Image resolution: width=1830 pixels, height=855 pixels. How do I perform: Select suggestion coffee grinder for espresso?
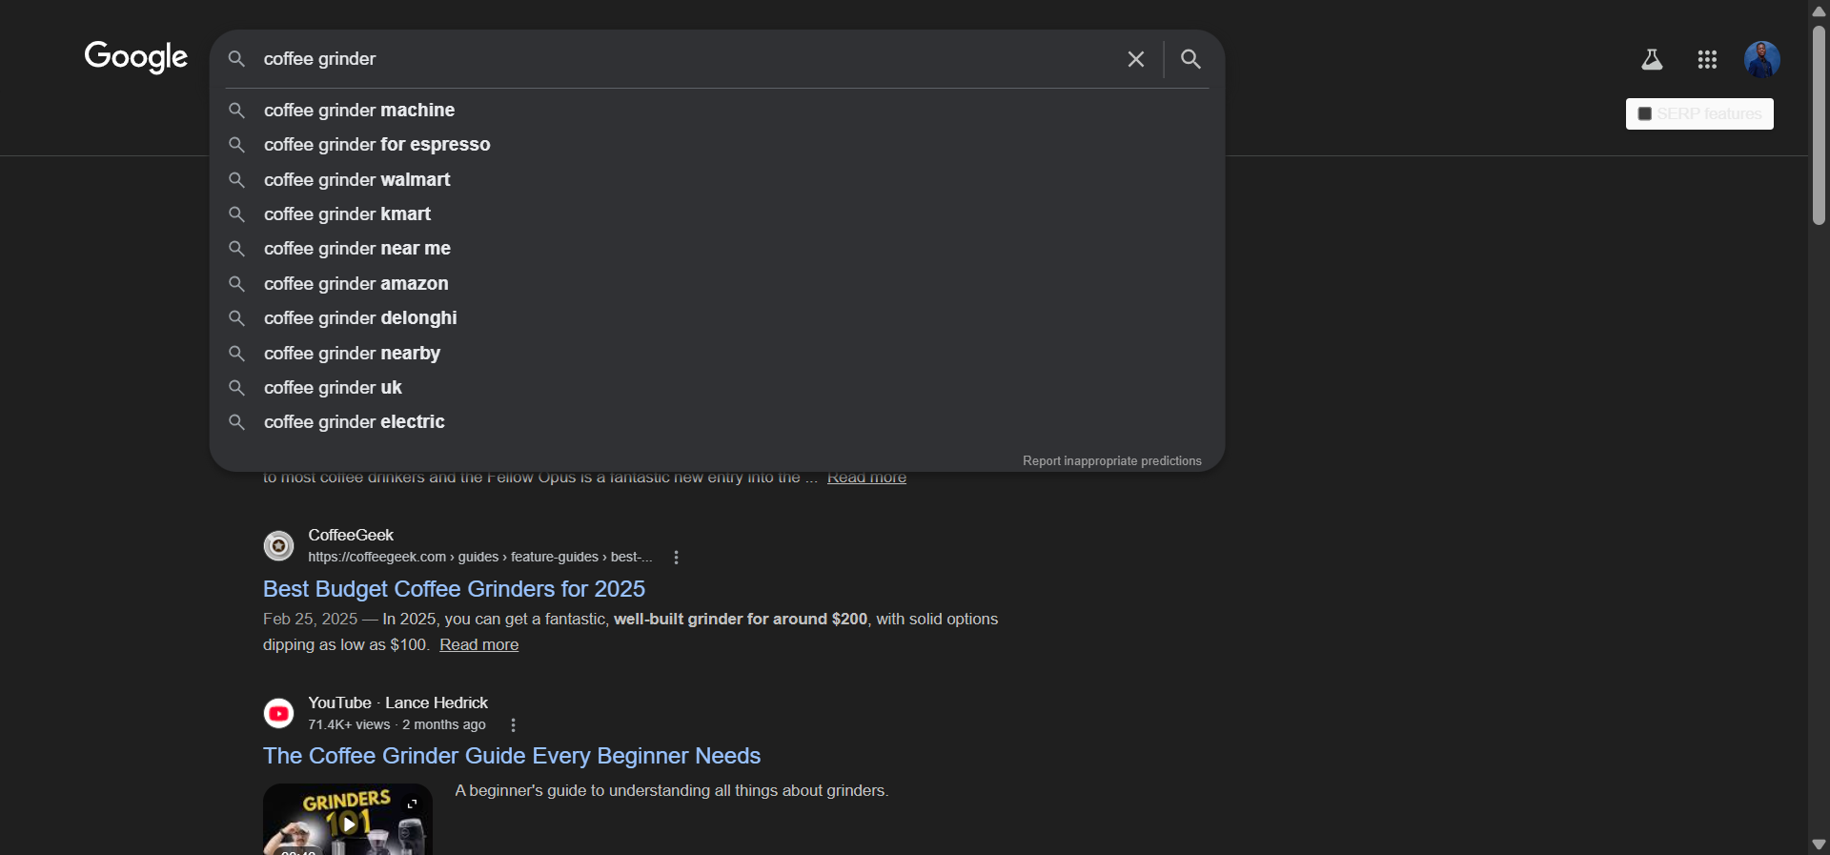[x=717, y=145]
